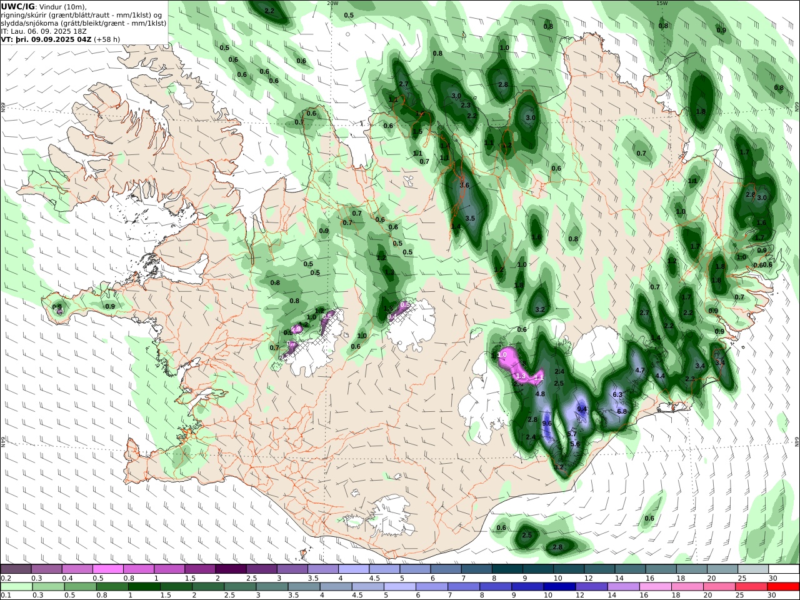Click the 6.3 precipitation value on the map
Image resolution: width=800 pixels, height=600 pixels.
618,394
